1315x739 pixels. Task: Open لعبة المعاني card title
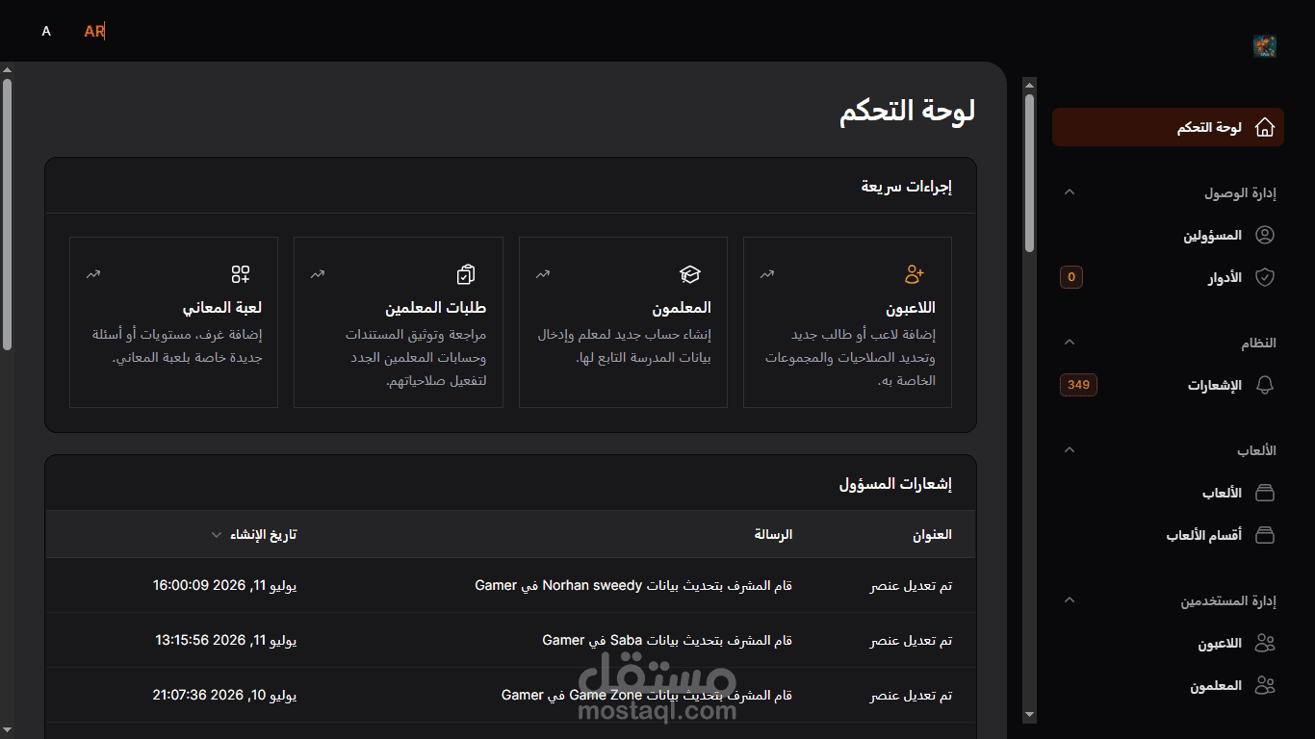pos(222,308)
